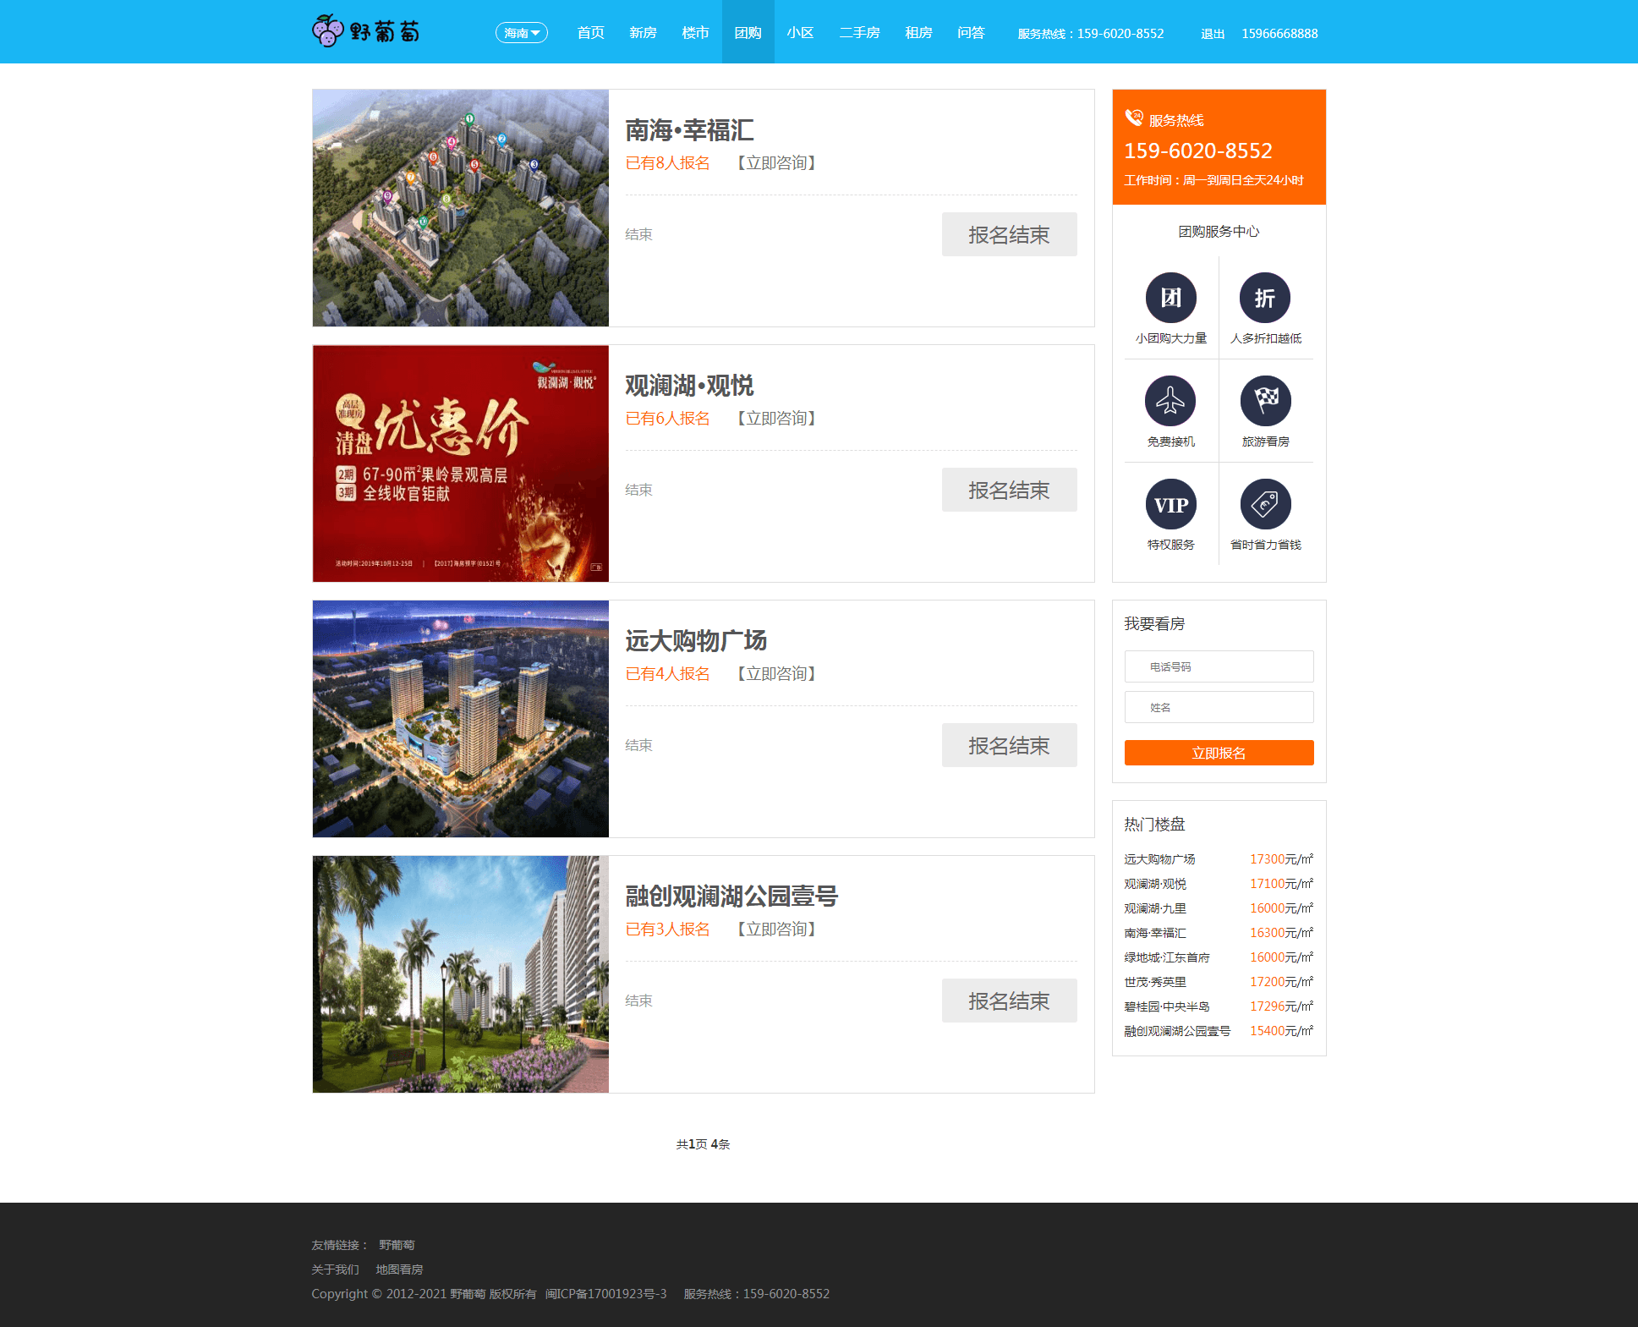Click 报名结束 button for 远大购物广场
1638x1327 pixels.
[x=1010, y=745]
